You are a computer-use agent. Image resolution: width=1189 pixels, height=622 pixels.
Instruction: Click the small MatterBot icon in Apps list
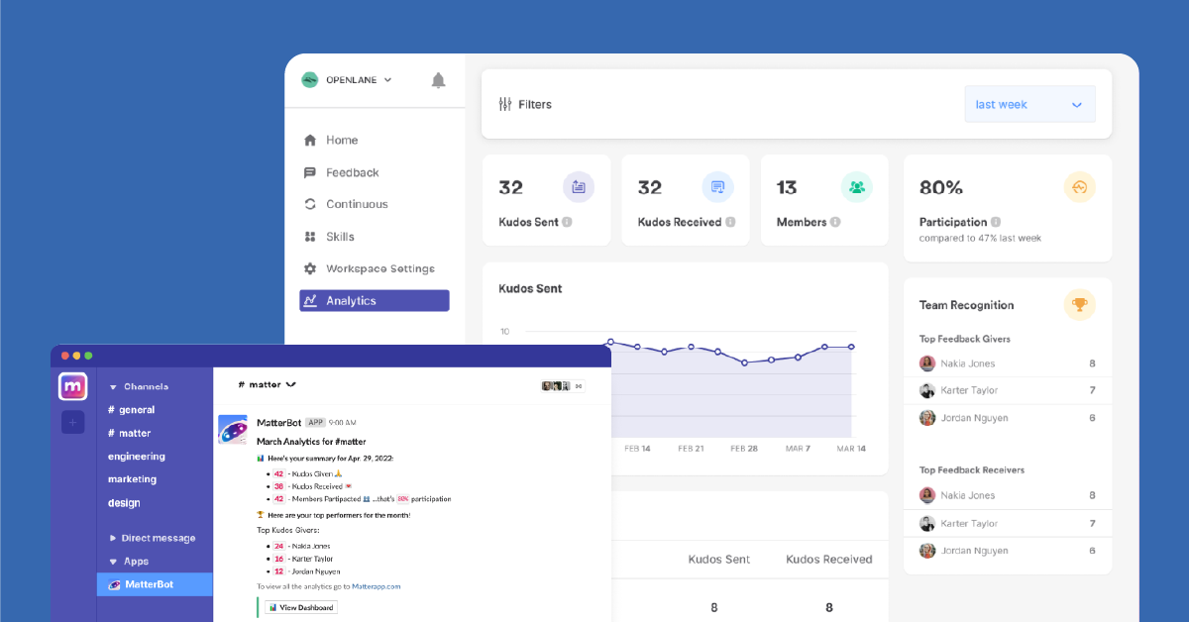(115, 585)
